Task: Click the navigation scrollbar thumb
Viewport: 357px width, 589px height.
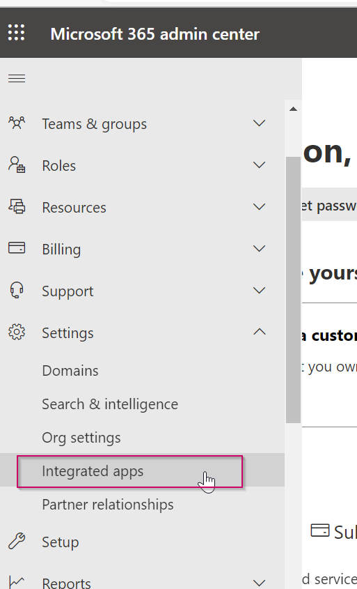Action: pyautogui.click(x=293, y=289)
